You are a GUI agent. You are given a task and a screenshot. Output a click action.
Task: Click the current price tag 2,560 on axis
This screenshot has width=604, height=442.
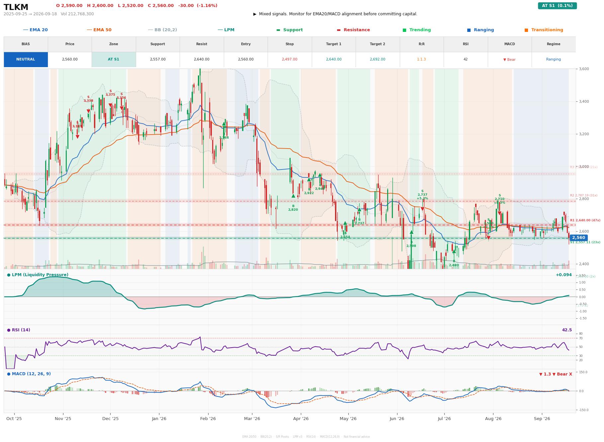coord(578,238)
